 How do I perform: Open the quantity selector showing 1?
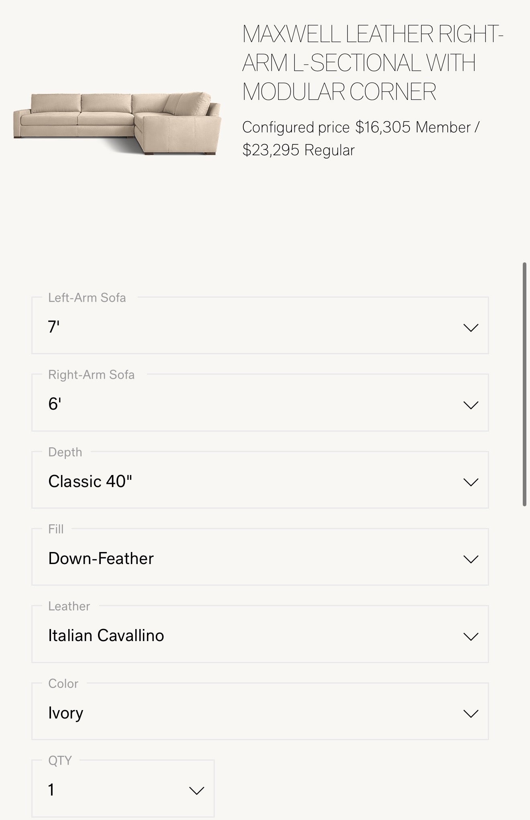122,788
